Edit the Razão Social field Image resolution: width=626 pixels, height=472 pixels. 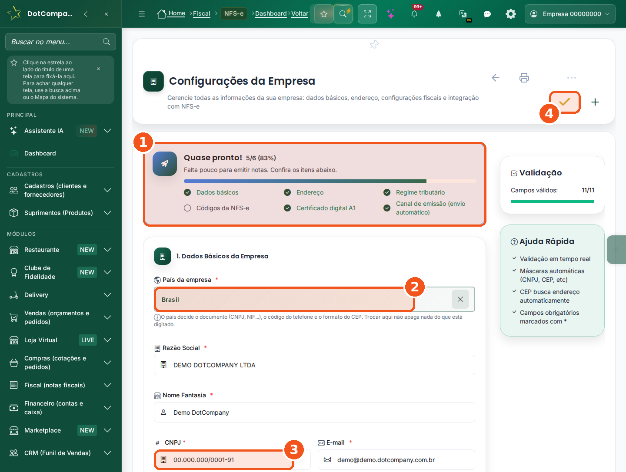click(314, 365)
